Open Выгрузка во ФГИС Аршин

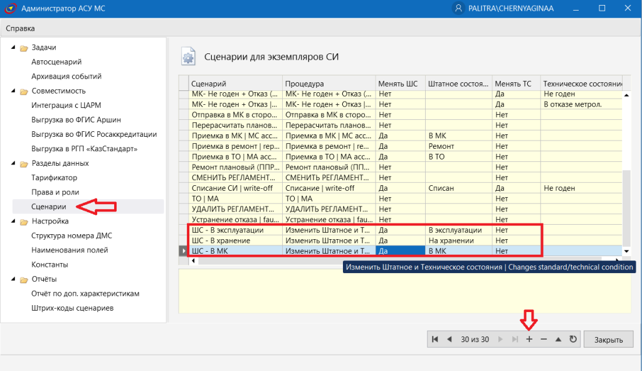(x=76, y=120)
